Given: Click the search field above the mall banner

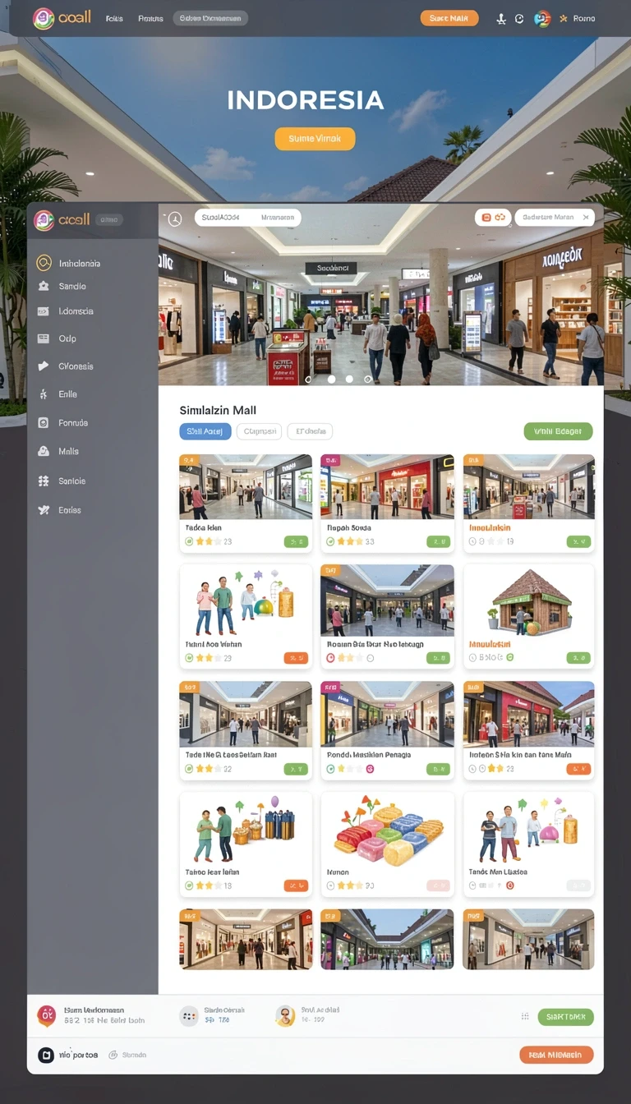Looking at the screenshot, I should [247, 218].
